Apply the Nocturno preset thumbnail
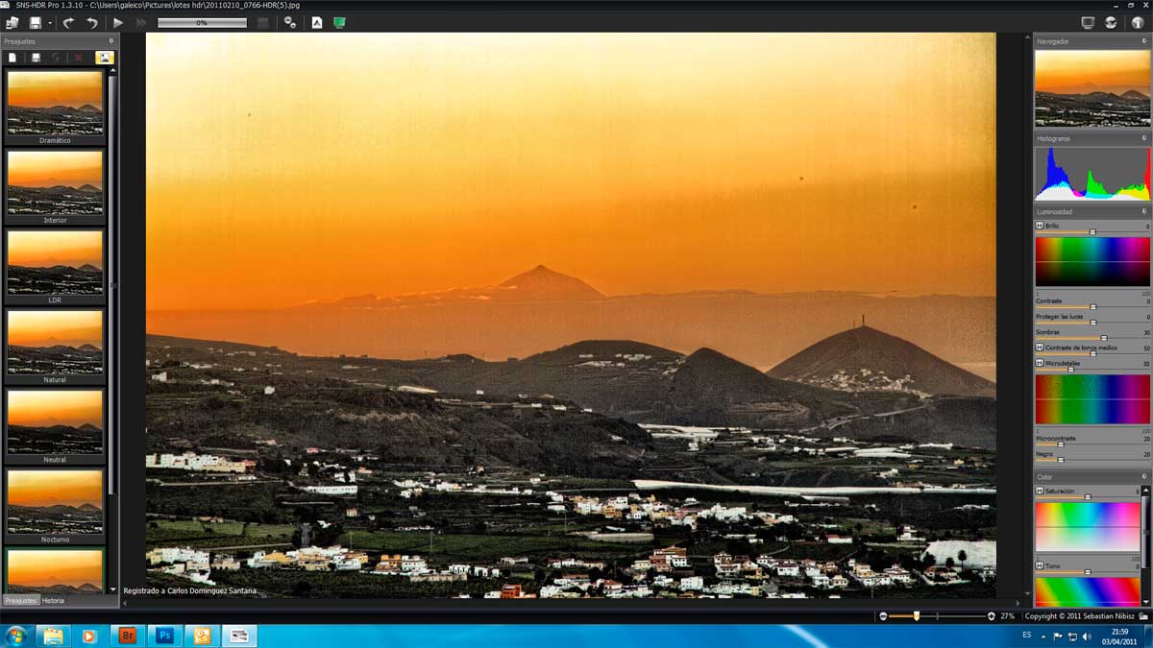Screen dimensions: 1153x648 55,500
